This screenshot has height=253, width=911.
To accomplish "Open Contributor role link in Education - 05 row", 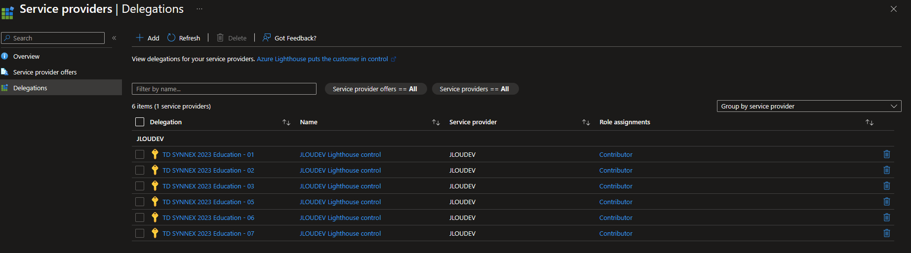I will [x=616, y=202].
